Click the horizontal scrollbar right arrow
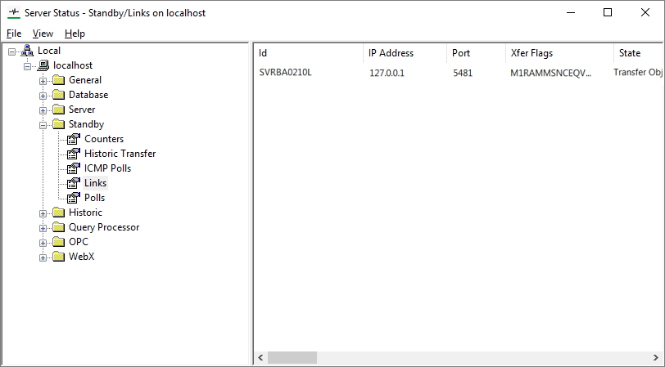The image size is (665, 367). click(655, 358)
